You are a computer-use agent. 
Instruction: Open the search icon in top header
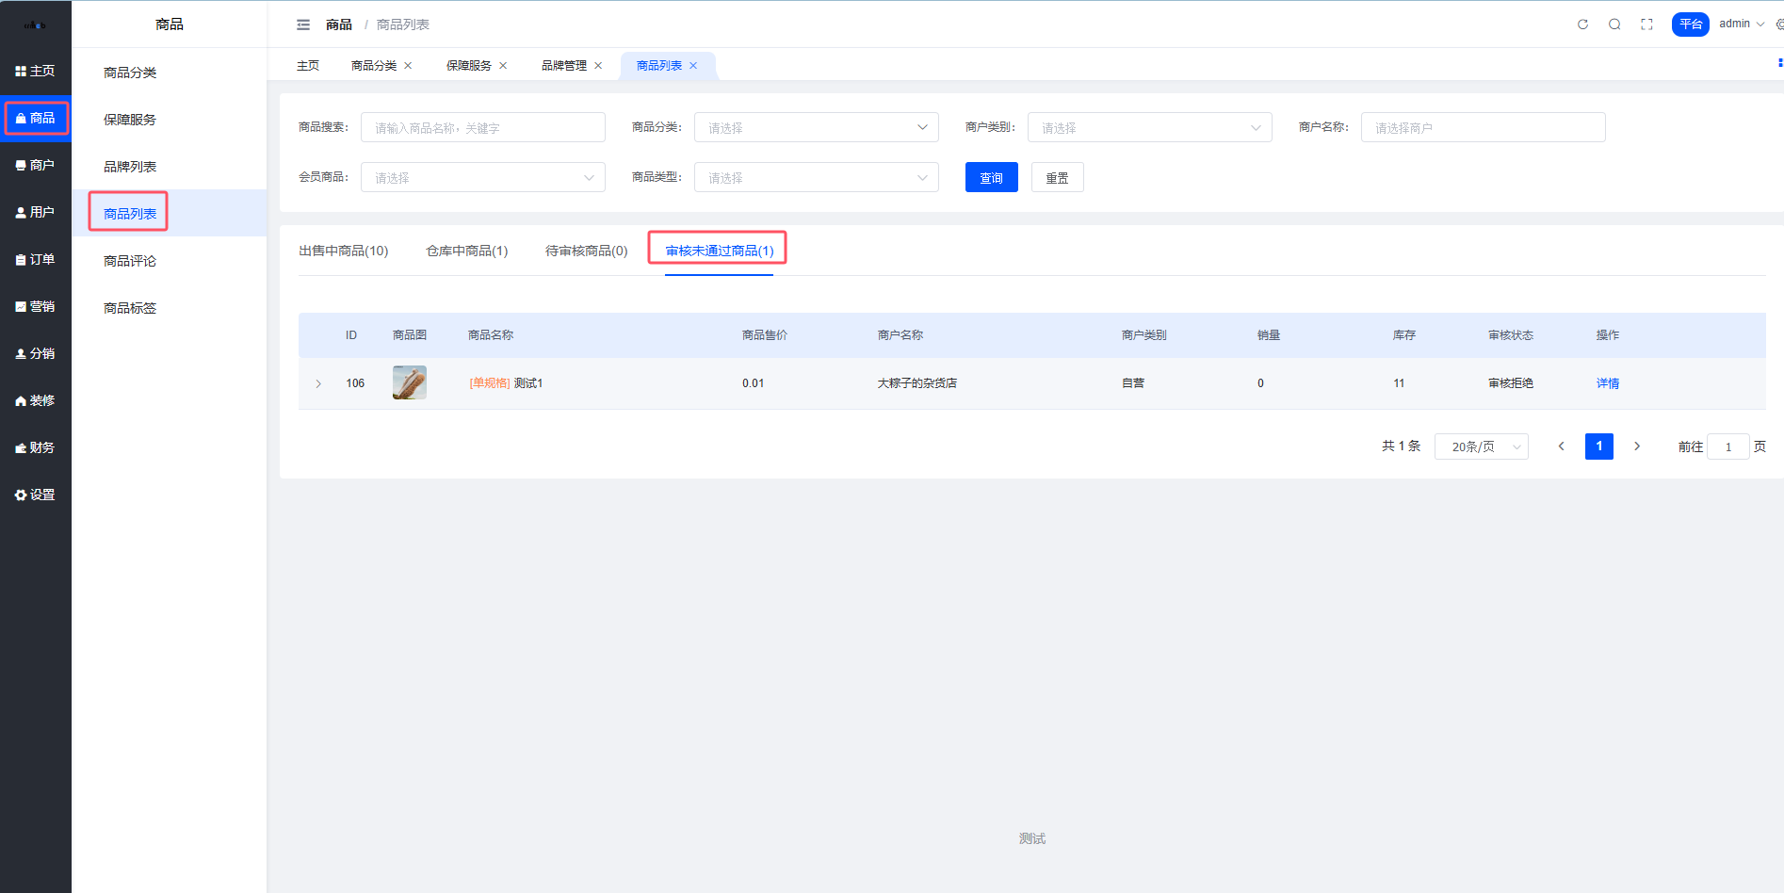click(x=1614, y=24)
